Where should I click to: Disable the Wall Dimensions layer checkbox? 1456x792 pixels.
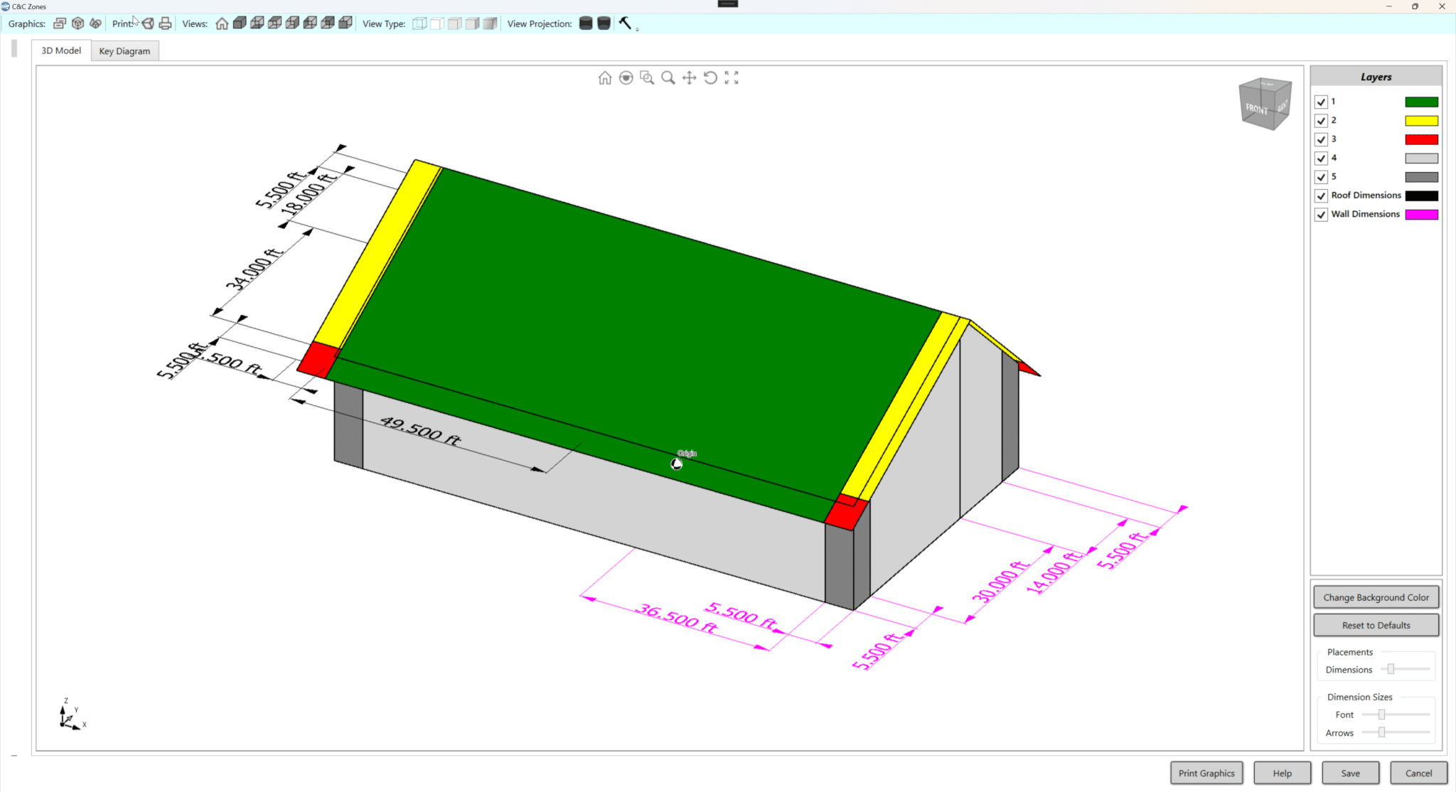[x=1322, y=214]
